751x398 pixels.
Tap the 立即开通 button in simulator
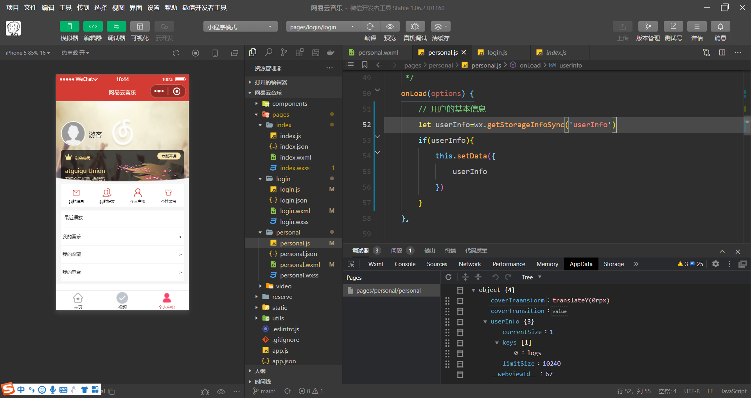tap(169, 156)
